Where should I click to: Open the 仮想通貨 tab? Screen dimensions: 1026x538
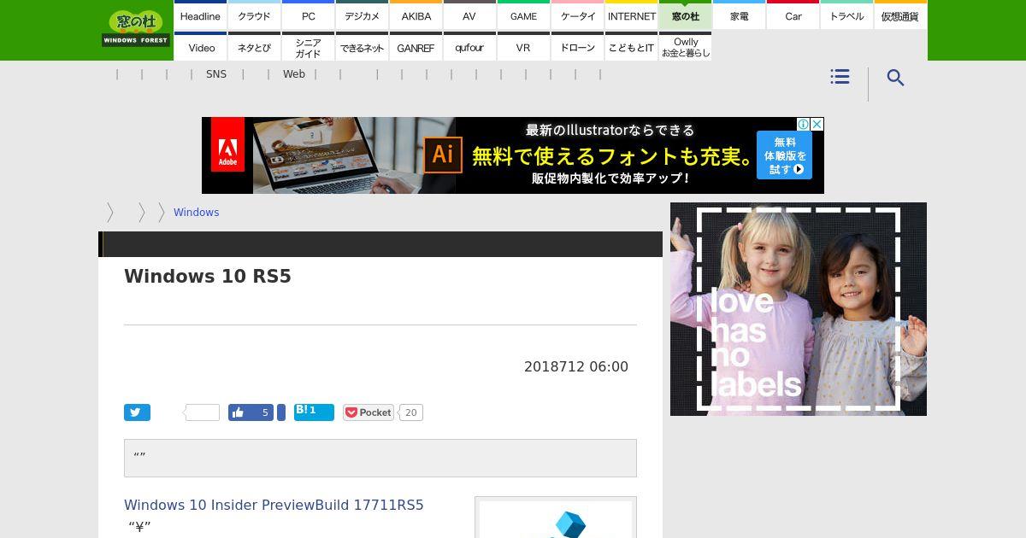[900, 16]
